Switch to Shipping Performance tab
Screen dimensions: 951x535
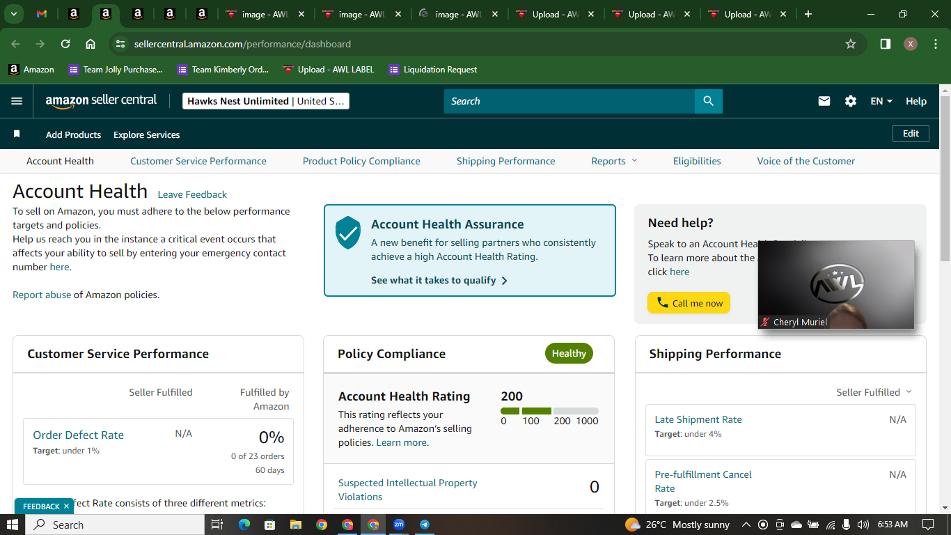506,161
